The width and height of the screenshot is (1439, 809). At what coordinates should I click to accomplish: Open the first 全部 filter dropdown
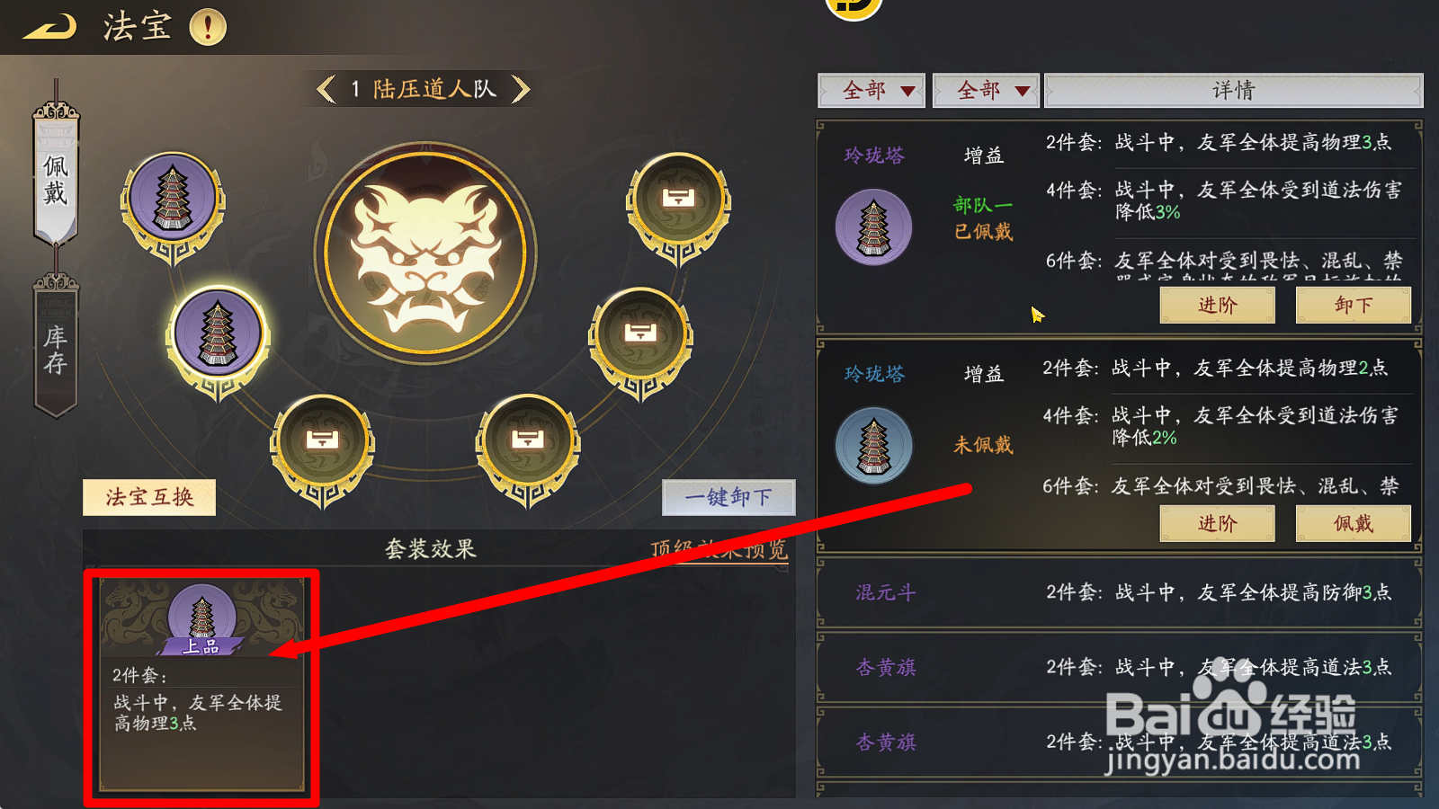pyautogui.click(x=871, y=90)
